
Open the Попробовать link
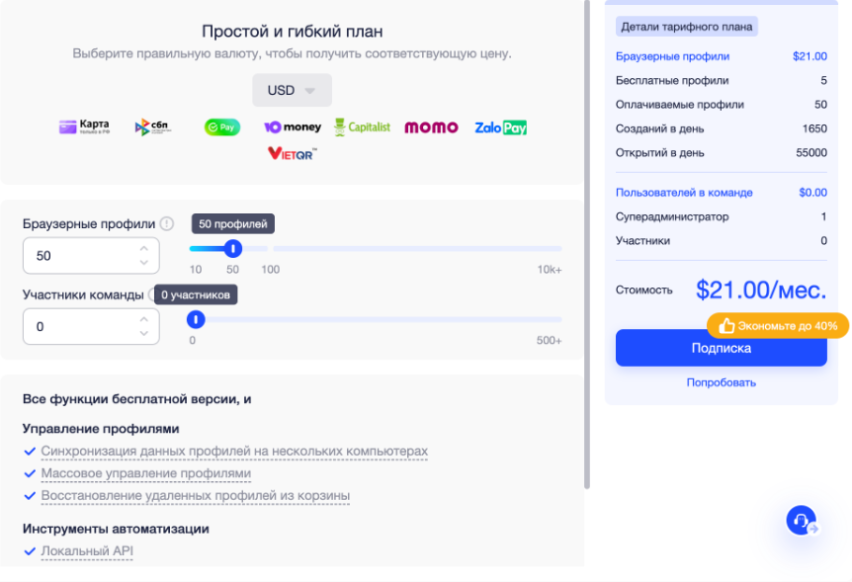click(721, 381)
